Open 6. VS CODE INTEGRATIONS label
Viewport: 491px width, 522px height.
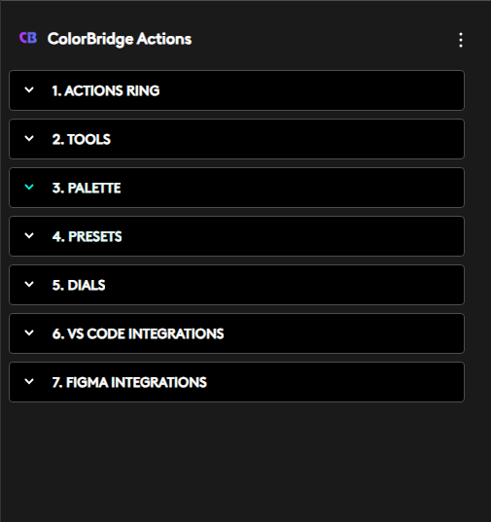click(138, 334)
